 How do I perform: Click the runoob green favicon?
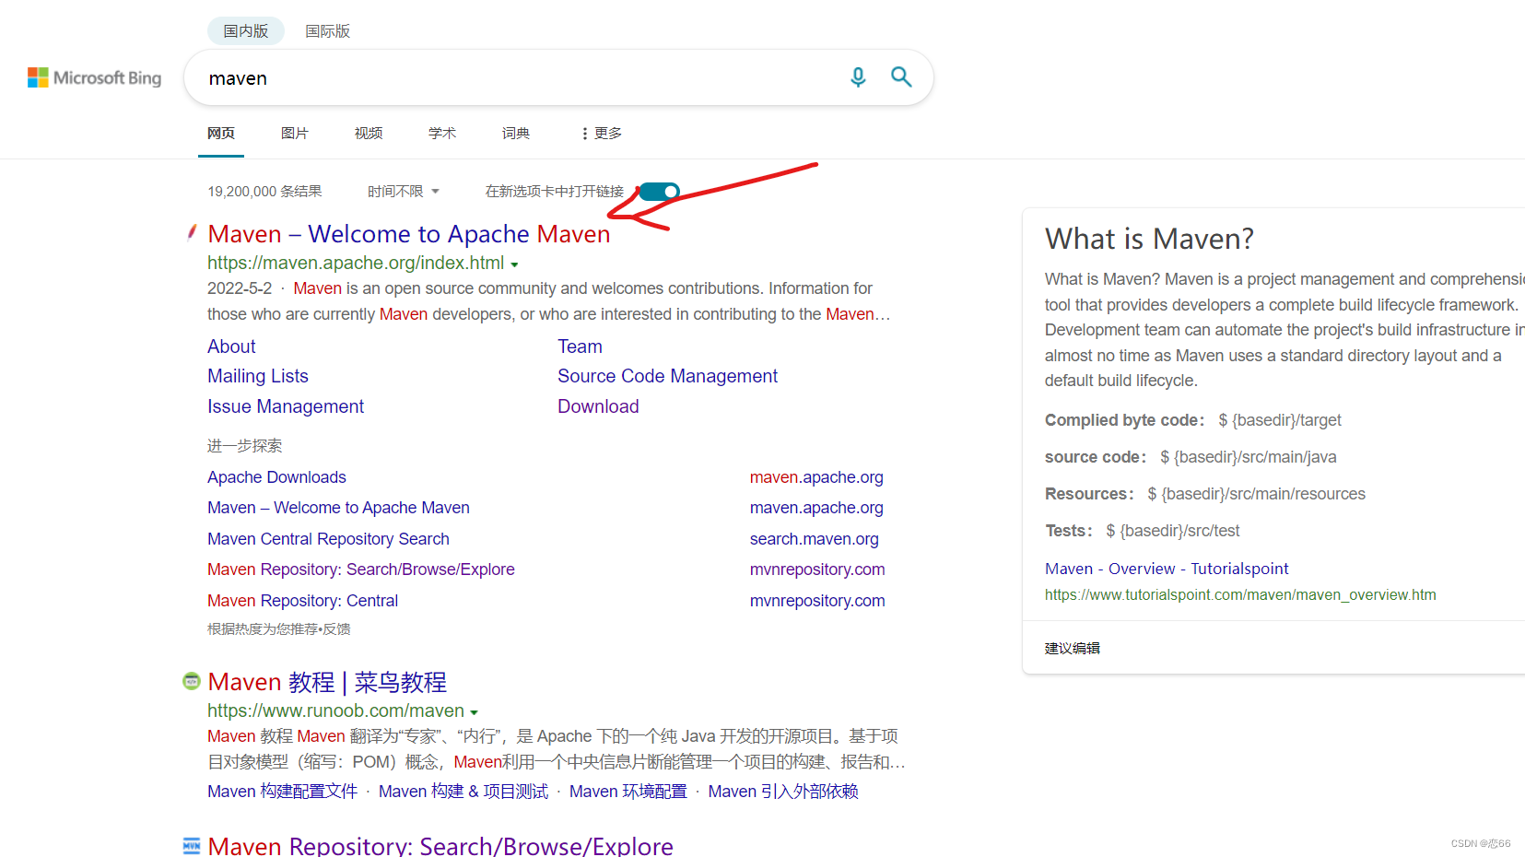(x=192, y=681)
